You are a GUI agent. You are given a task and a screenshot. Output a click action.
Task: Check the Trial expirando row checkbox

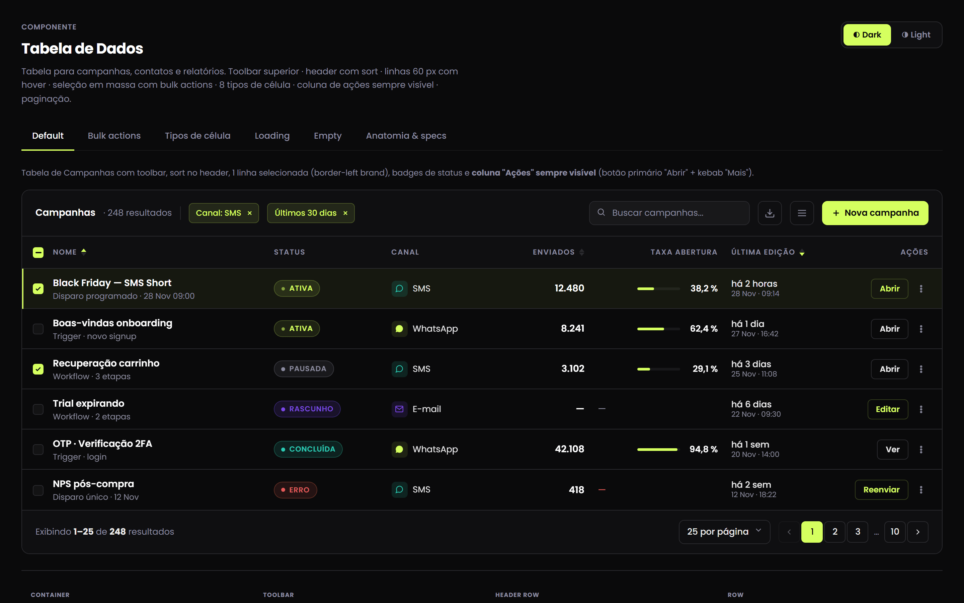[38, 409]
